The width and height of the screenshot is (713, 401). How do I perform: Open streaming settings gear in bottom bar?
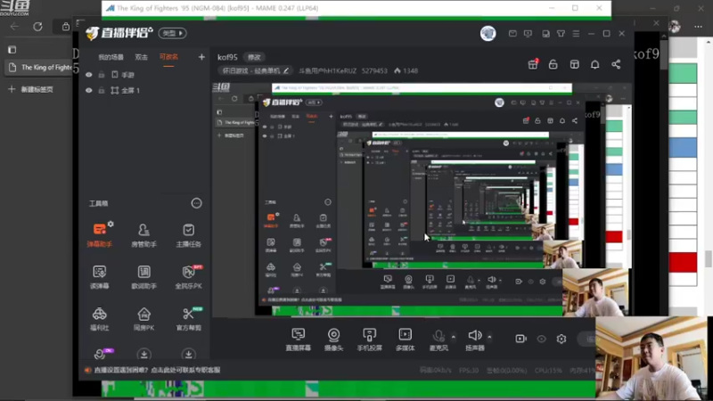coord(561,339)
